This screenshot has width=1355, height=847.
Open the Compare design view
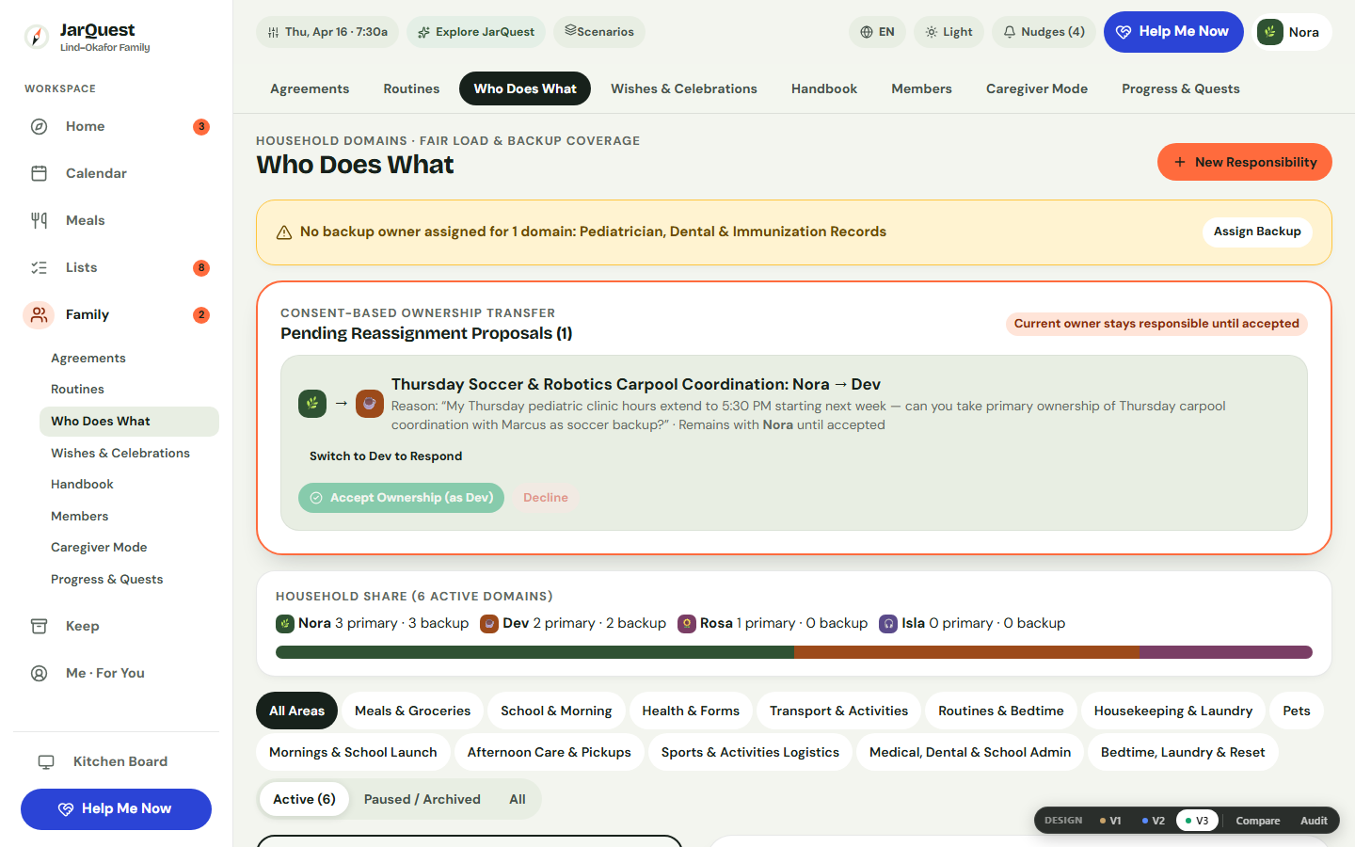(x=1257, y=821)
